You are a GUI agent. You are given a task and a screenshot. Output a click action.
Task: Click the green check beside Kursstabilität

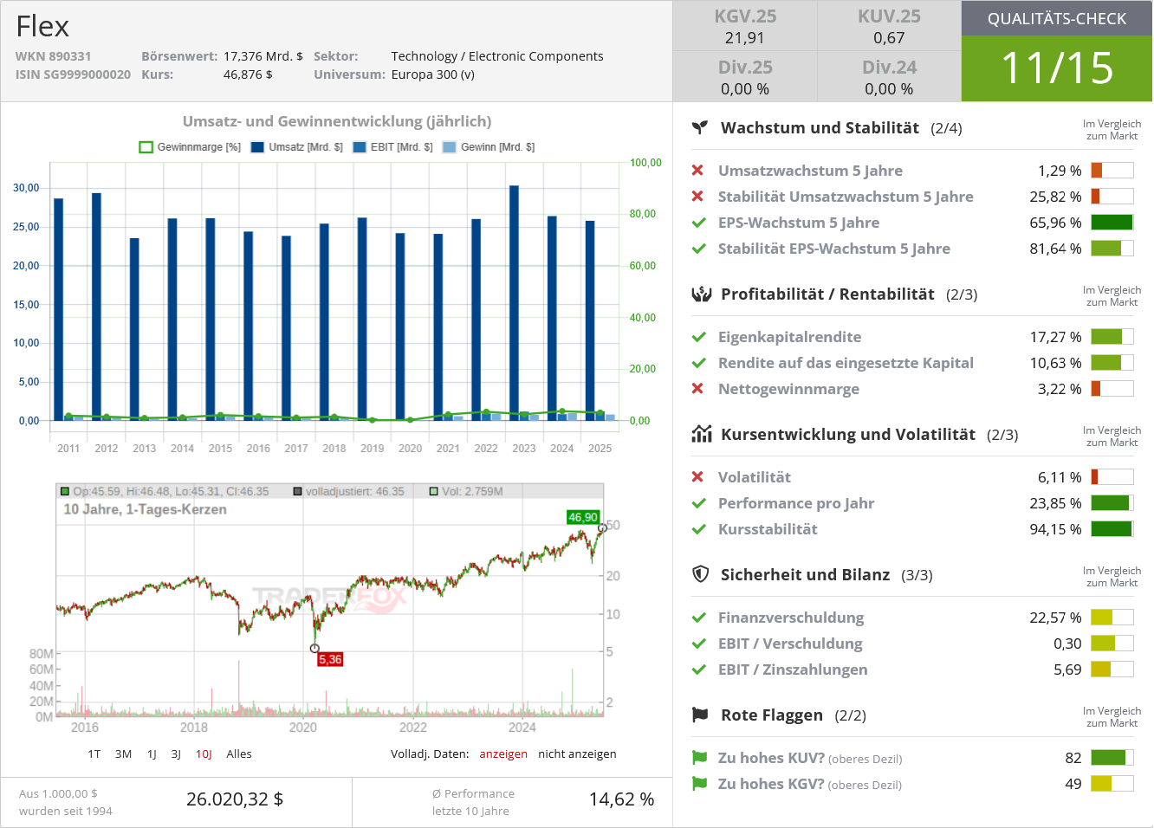[x=698, y=529]
